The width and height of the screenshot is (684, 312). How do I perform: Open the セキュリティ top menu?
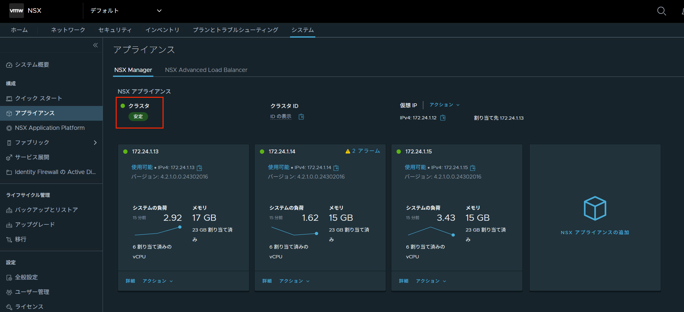(x=115, y=30)
